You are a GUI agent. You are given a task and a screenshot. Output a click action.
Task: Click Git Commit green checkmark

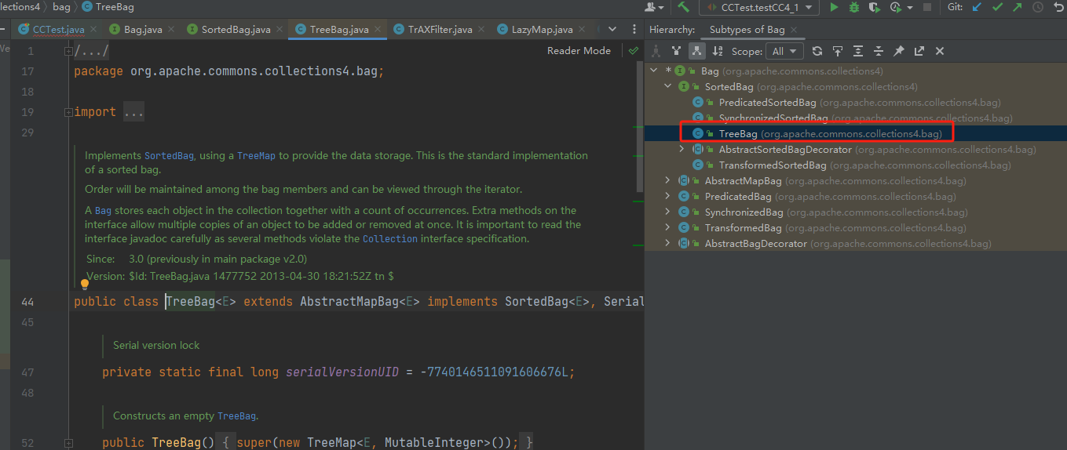(x=998, y=7)
